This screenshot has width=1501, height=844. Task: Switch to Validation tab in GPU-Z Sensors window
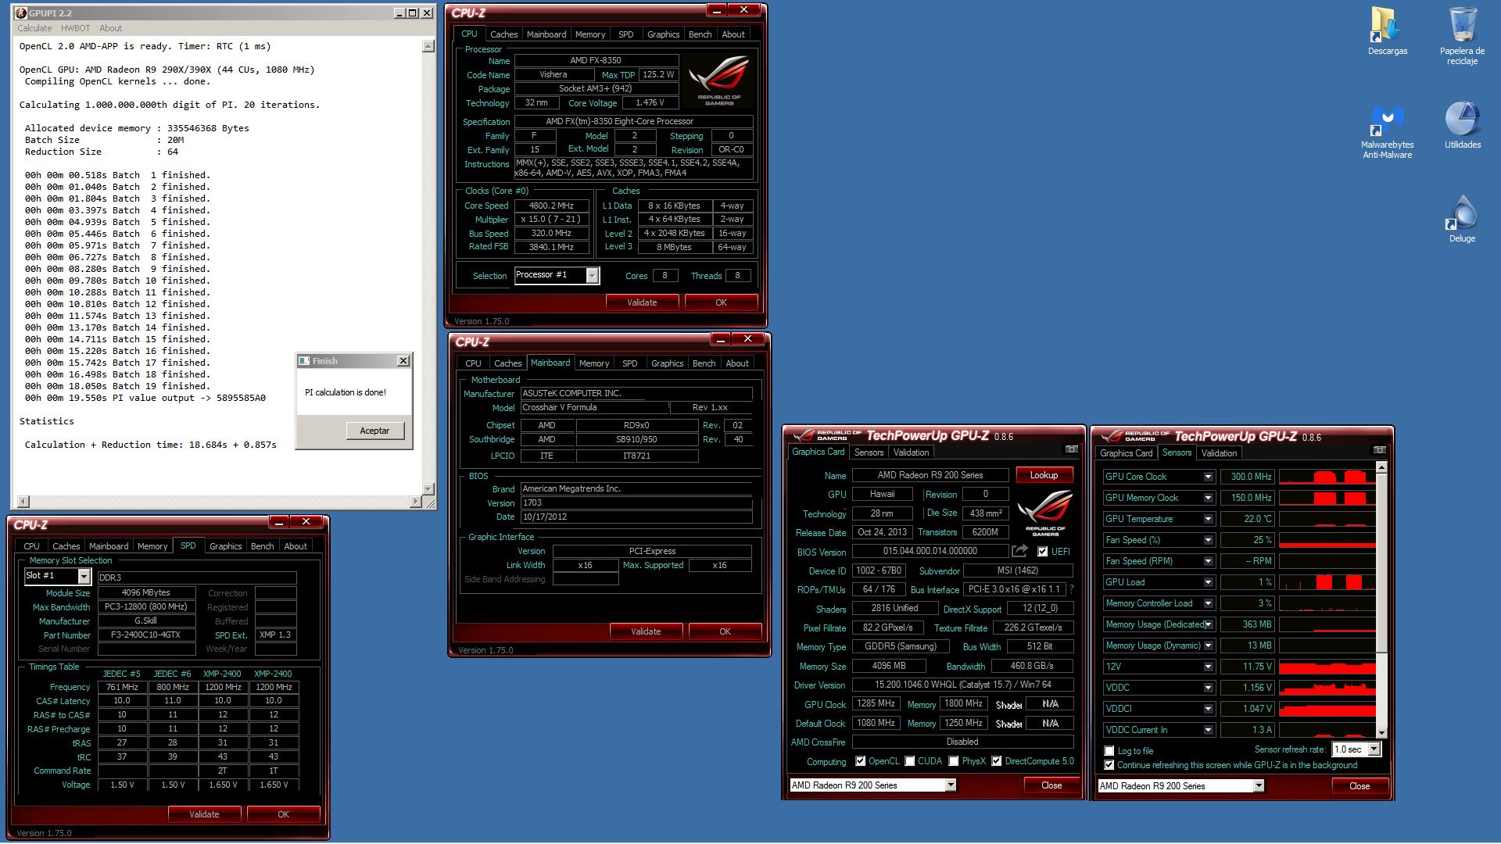pos(1219,453)
